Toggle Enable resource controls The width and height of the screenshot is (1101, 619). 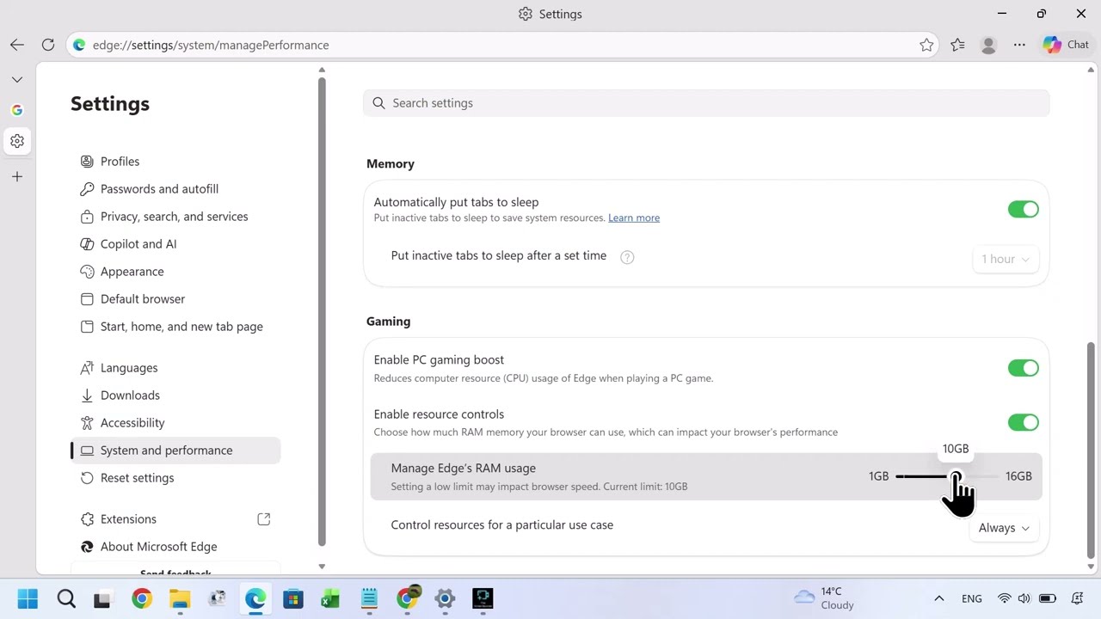[x=1024, y=422]
